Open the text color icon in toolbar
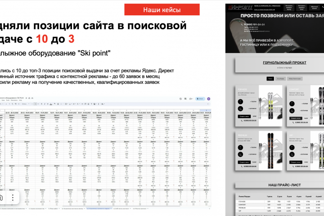 (51, 104)
